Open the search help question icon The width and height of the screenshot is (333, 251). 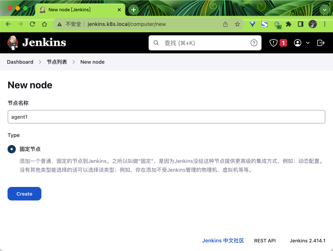pyautogui.click(x=254, y=43)
